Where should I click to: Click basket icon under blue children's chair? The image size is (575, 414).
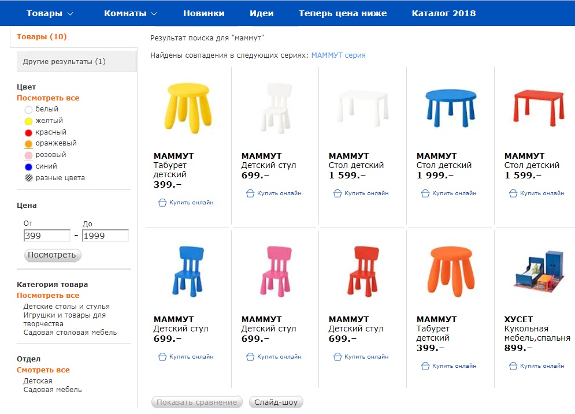click(162, 356)
